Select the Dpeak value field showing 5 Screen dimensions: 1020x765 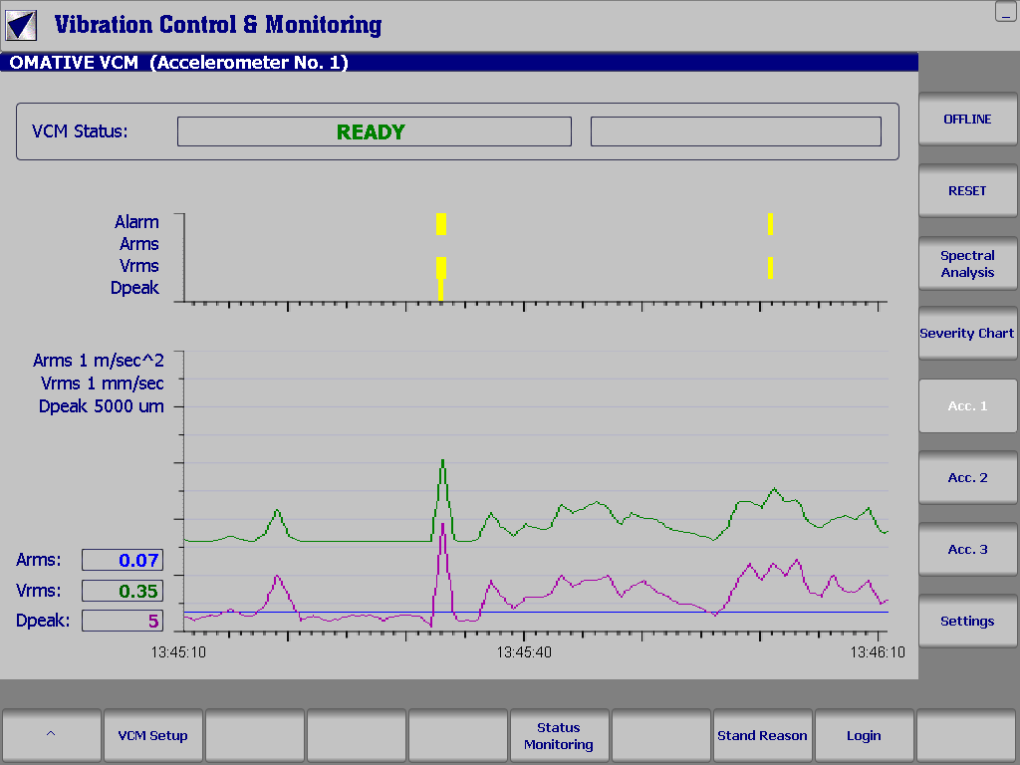coord(122,620)
